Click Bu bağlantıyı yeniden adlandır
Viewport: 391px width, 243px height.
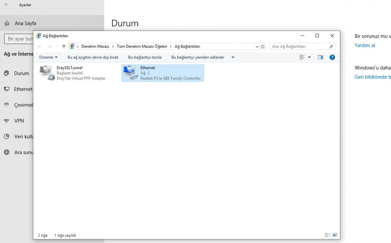(198, 57)
